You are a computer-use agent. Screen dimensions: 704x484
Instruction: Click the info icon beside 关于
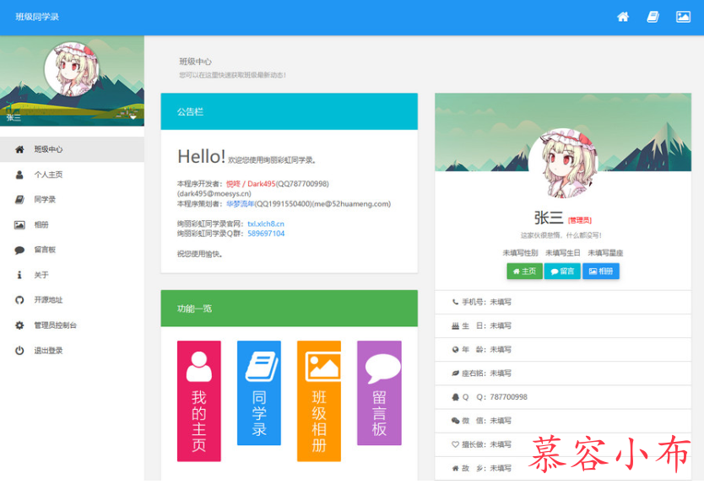tap(19, 275)
